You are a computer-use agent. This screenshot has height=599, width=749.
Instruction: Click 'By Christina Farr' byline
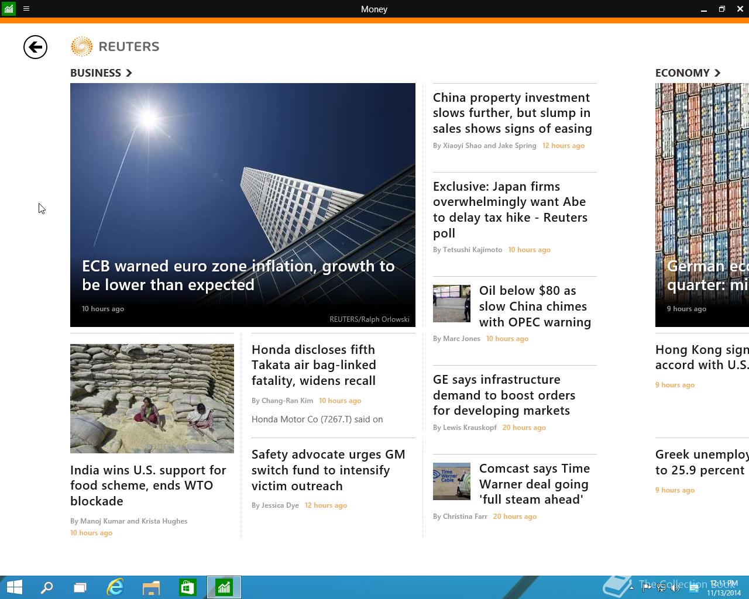(460, 517)
